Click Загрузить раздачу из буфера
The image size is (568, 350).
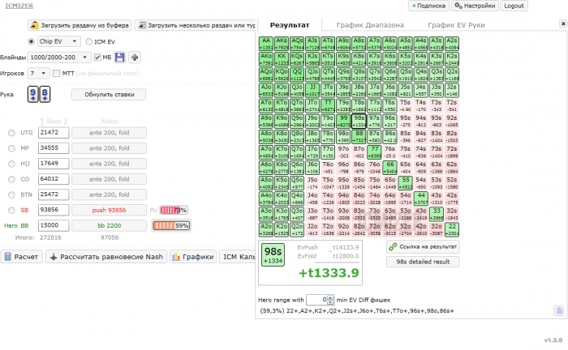(x=80, y=25)
